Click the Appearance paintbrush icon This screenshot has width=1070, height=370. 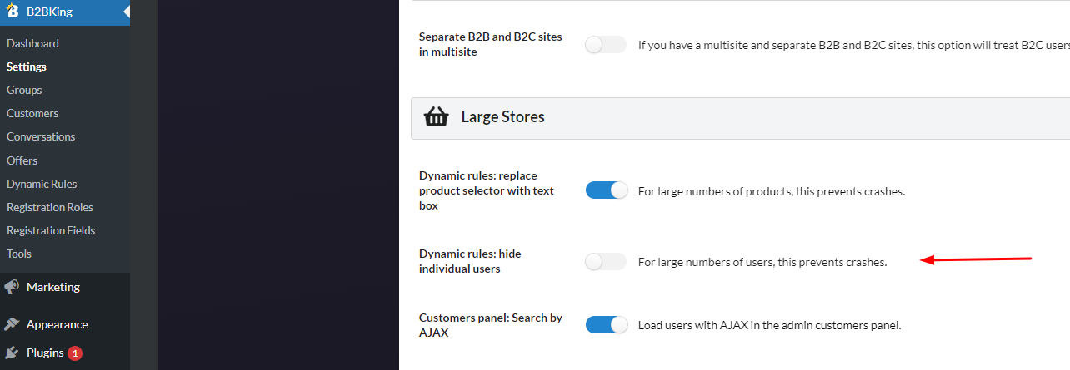coord(12,324)
